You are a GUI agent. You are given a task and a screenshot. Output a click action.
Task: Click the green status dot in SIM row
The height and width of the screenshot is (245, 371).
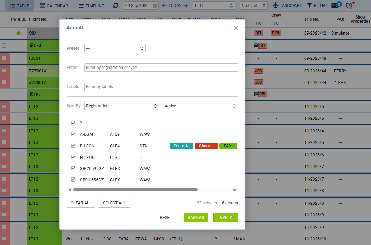tap(19, 33)
